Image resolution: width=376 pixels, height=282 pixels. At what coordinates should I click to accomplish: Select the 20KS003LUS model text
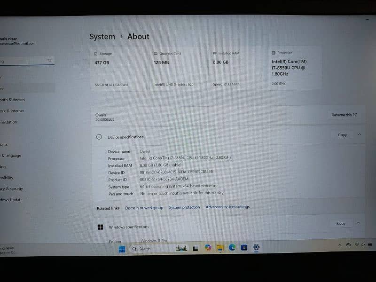[x=105, y=119]
